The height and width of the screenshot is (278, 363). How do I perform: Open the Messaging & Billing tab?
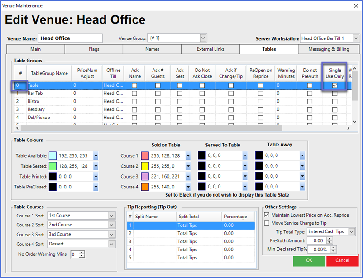coord(329,49)
